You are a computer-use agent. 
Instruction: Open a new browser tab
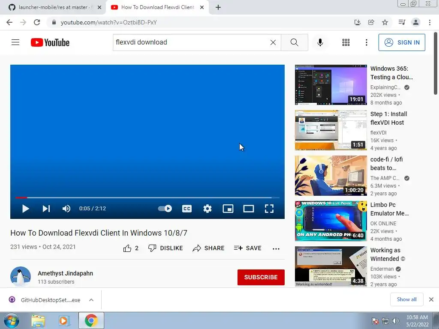tap(218, 8)
